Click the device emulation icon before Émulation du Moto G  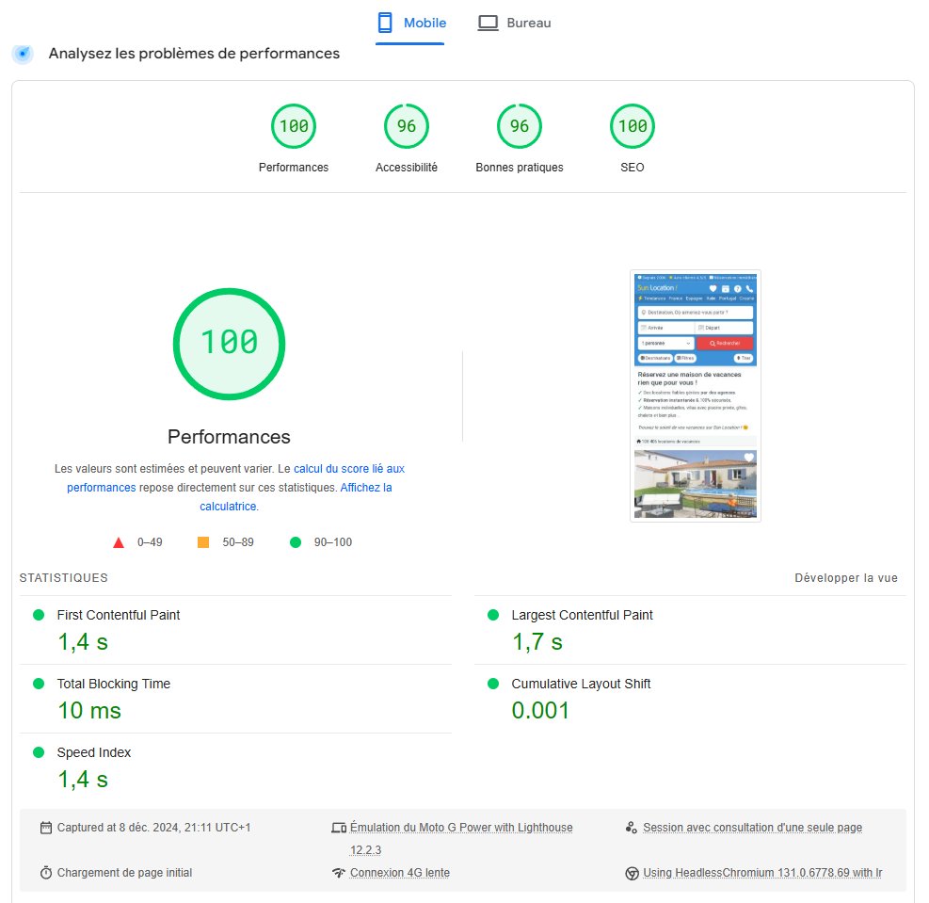pyautogui.click(x=338, y=827)
